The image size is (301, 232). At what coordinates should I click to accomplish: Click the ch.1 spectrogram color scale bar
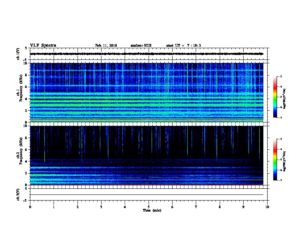pyautogui.click(x=275, y=97)
